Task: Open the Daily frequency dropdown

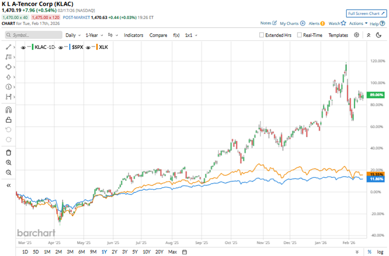Action: click(73, 35)
